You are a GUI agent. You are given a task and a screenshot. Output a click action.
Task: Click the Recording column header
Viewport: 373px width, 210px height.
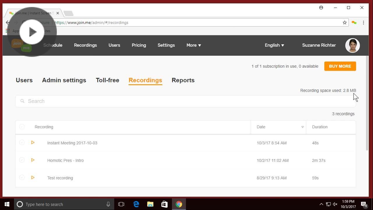point(44,127)
